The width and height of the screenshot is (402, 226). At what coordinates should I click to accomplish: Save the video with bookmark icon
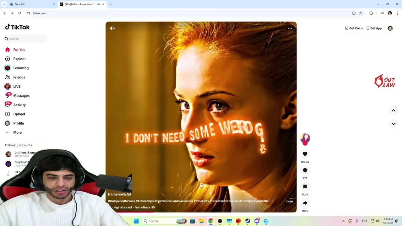coord(305,186)
